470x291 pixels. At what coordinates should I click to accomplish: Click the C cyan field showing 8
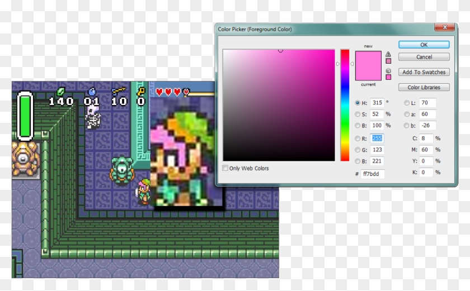(x=426, y=138)
